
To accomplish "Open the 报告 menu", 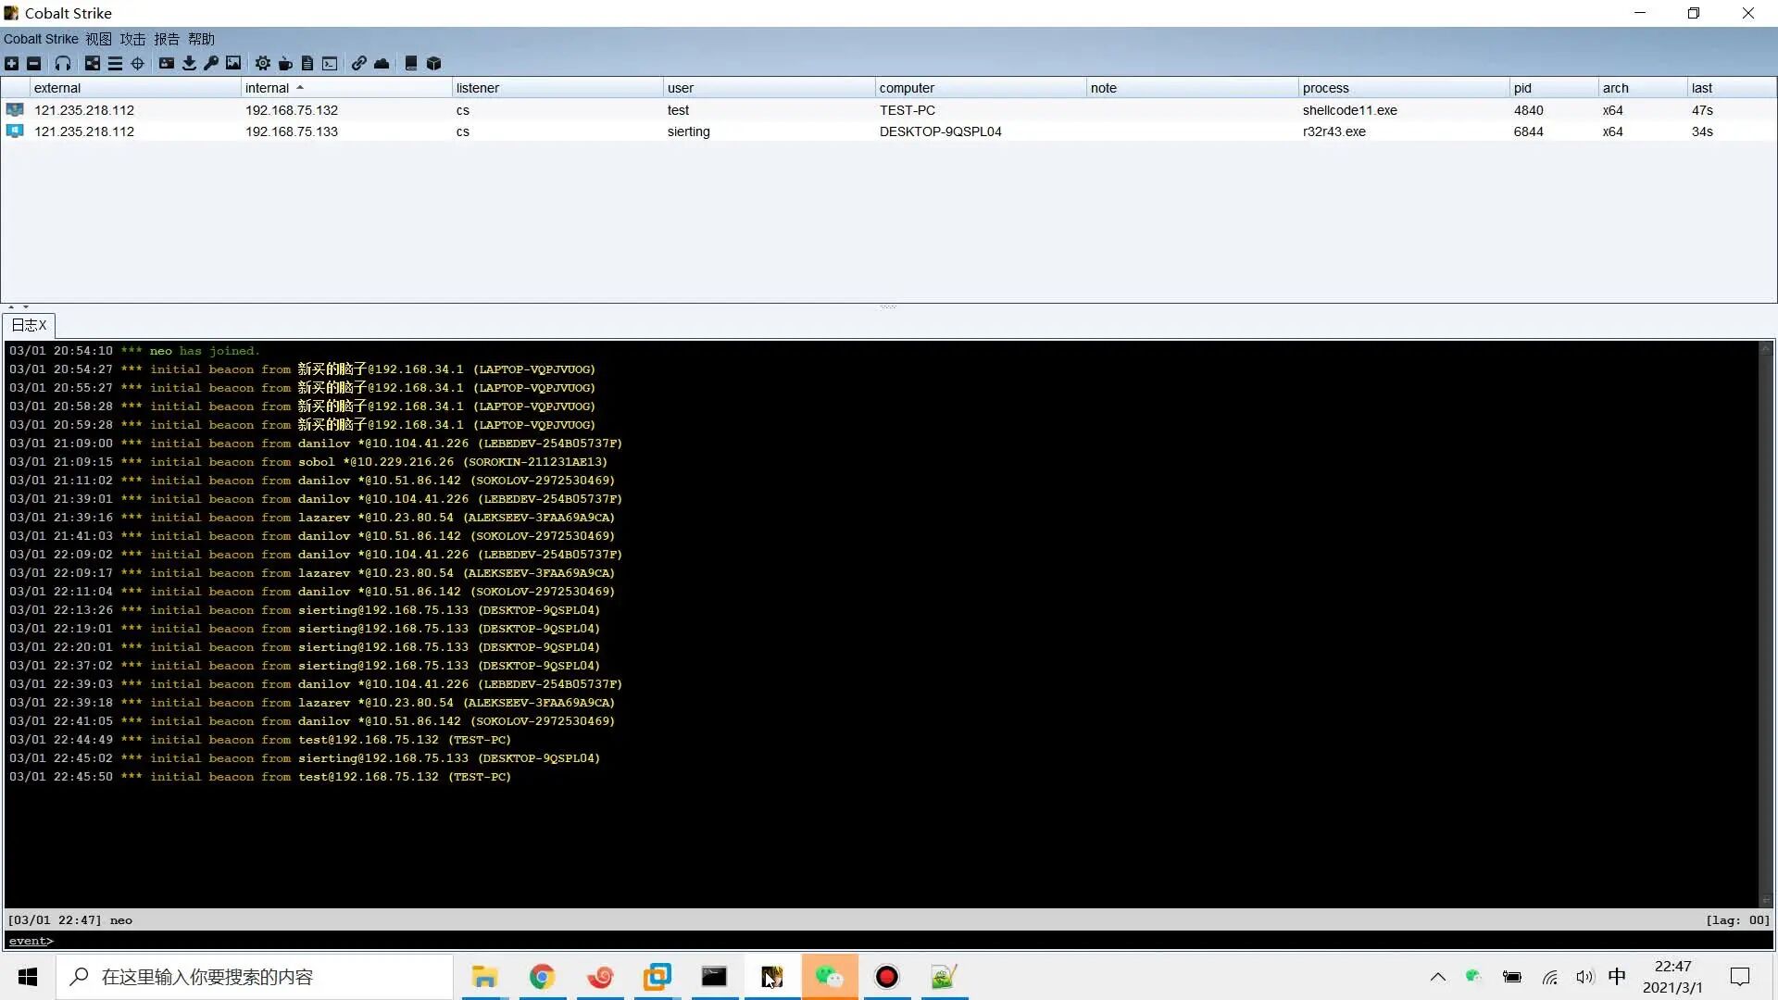I will (x=167, y=39).
